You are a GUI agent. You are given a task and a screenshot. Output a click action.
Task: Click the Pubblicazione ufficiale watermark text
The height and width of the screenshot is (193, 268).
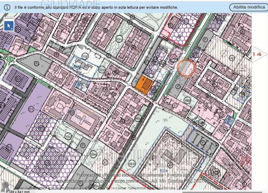pyautogui.click(x=134, y=175)
